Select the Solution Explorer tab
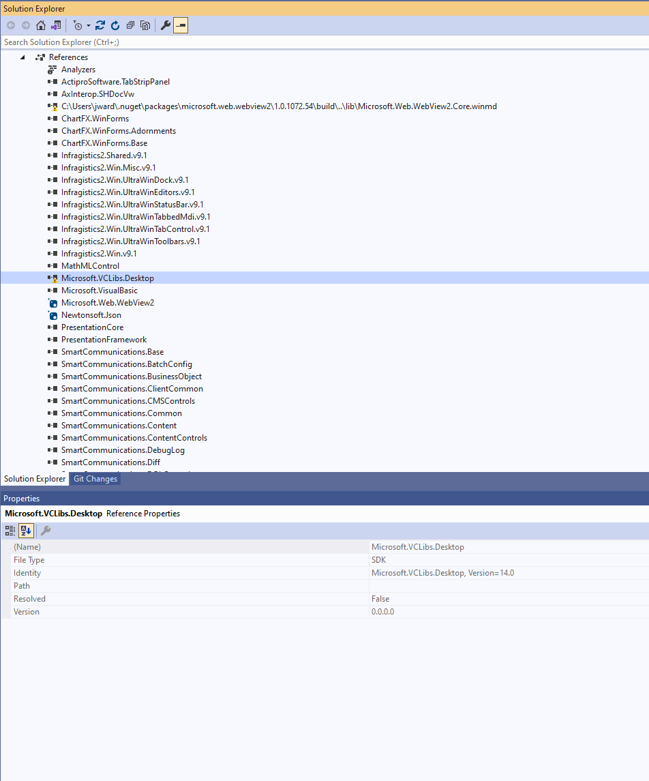Image resolution: width=649 pixels, height=781 pixels. (35, 479)
